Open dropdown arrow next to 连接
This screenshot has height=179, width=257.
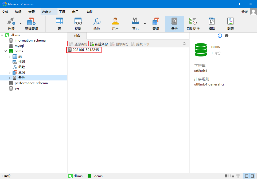(x=21, y=24)
